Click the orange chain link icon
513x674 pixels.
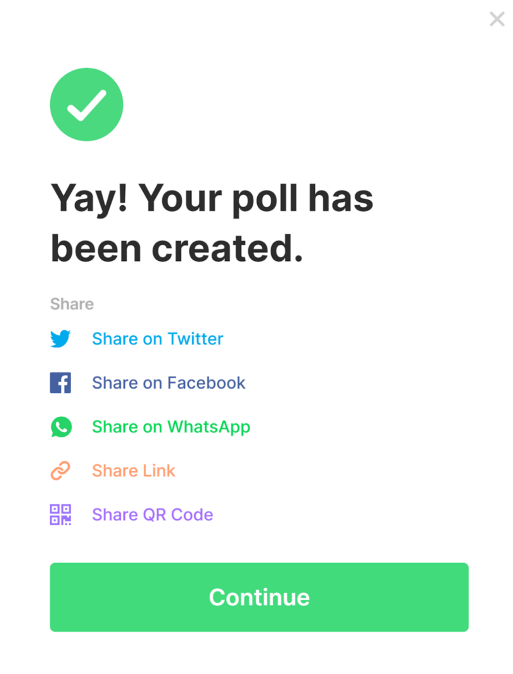tap(60, 471)
